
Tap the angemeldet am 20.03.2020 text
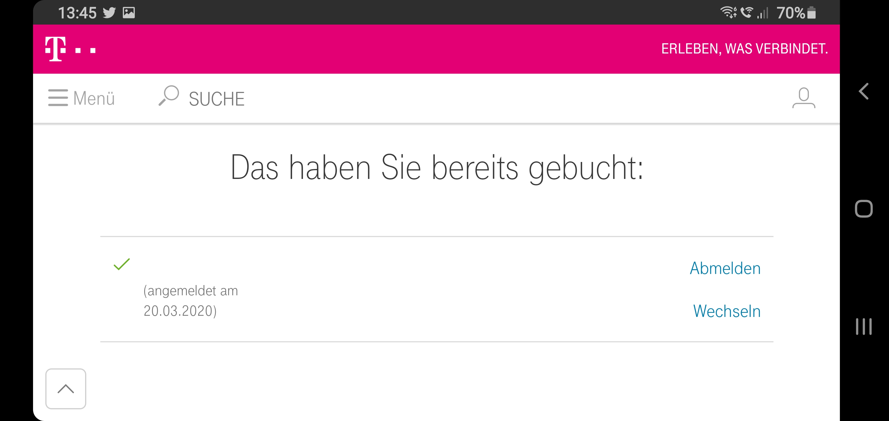click(x=190, y=301)
